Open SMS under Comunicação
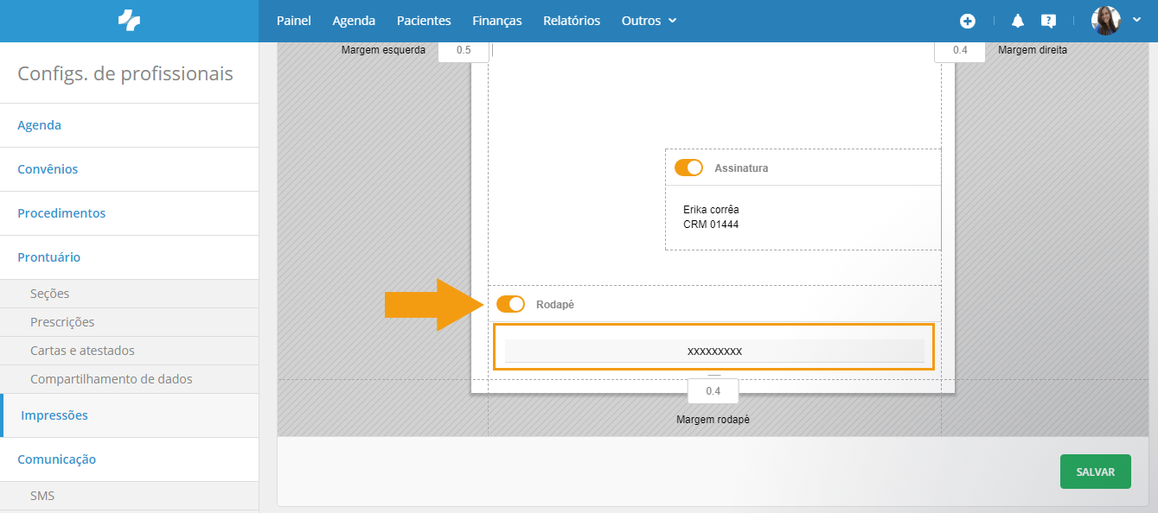Screen dimensions: 1158x513 (129, 496)
